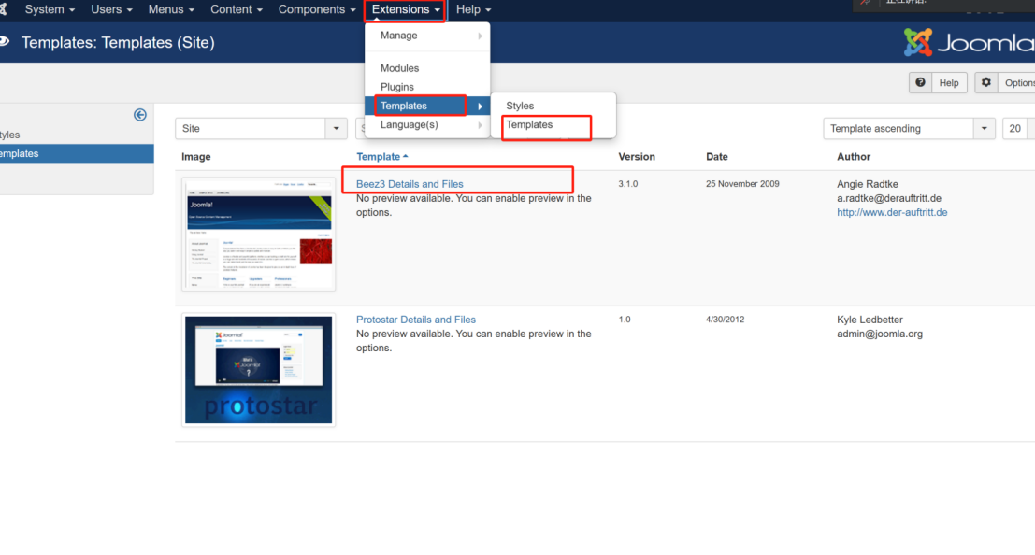The height and width of the screenshot is (555, 1035).
Task: Open Protostar Details and Files link
Action: [416, 320]
